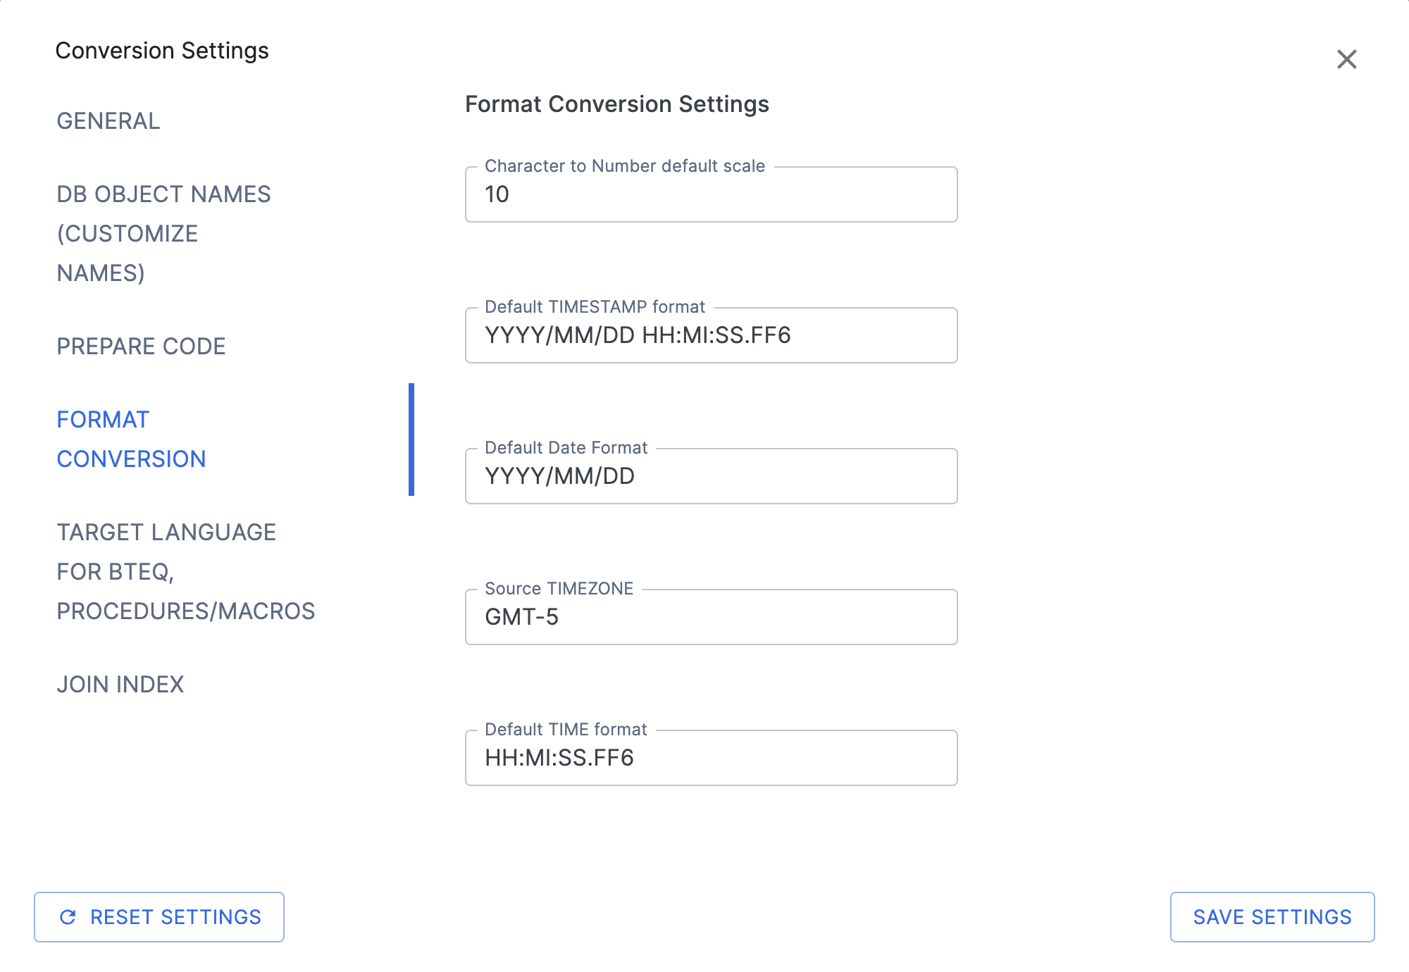Click the HH:MI:SS.FF6 time format value

(560, 758)
